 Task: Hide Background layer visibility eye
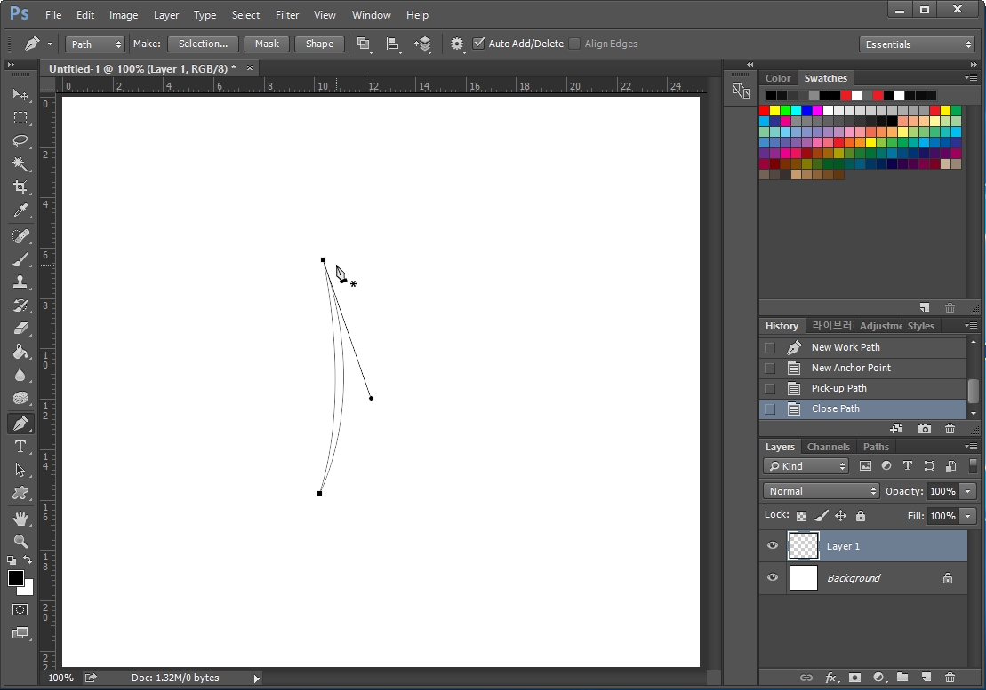(x=773, y=577)
